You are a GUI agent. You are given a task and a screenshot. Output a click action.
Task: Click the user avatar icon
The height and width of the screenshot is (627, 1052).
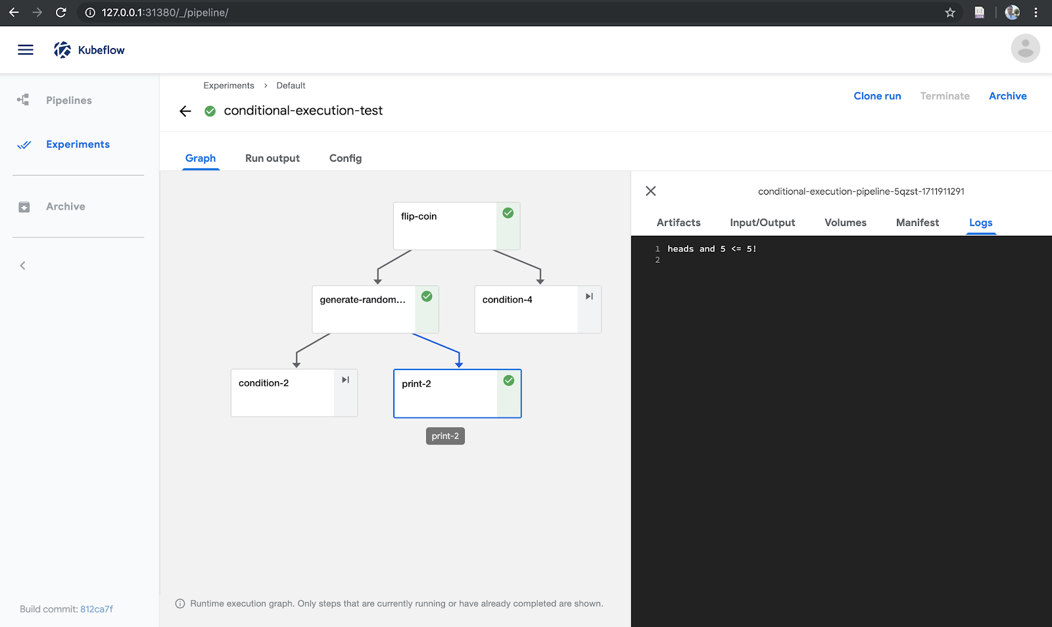pos(1025,49)
